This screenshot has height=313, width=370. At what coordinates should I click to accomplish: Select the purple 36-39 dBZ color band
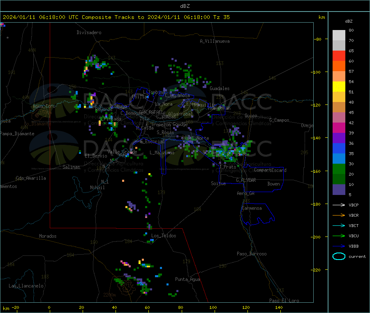click(339, 138)
